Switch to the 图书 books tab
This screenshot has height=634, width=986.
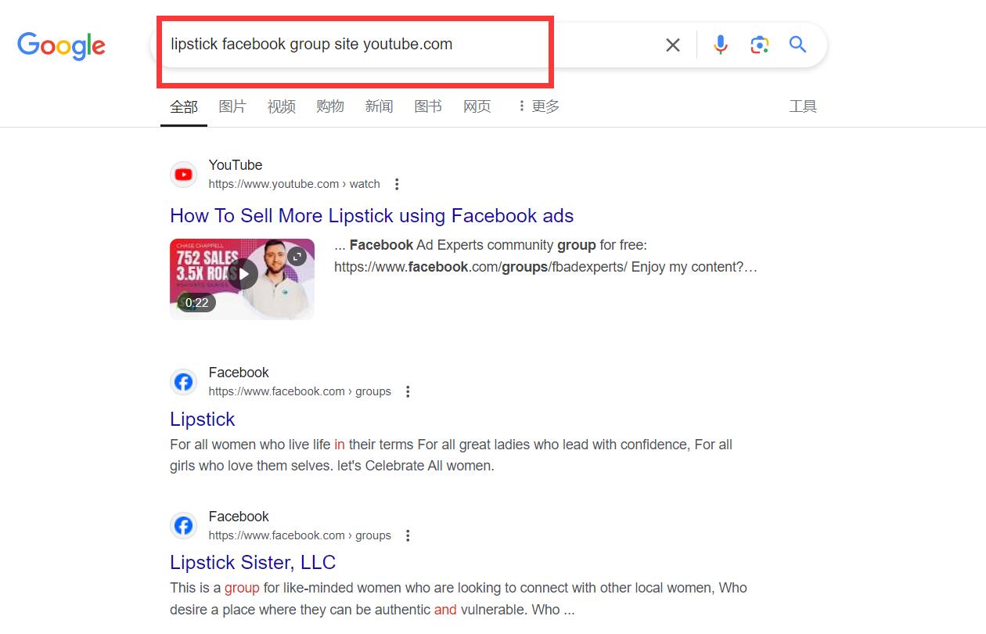point(428,106)
